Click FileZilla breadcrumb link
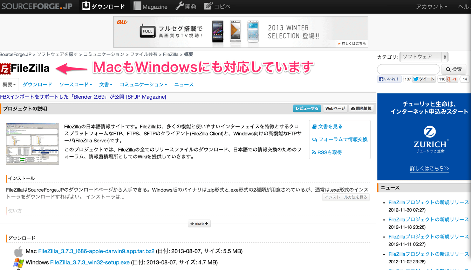 171,55
